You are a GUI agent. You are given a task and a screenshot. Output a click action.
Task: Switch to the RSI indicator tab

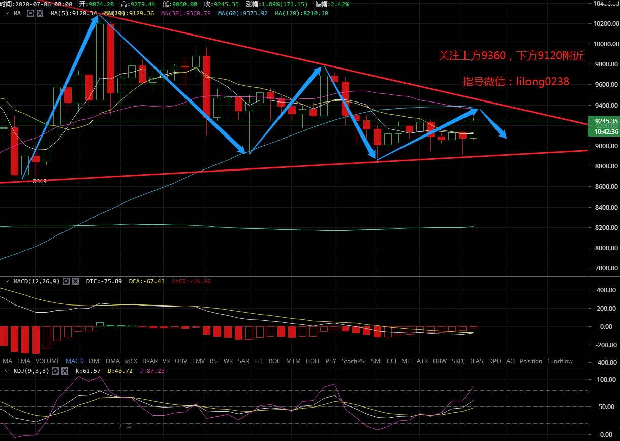pos(214,361)
